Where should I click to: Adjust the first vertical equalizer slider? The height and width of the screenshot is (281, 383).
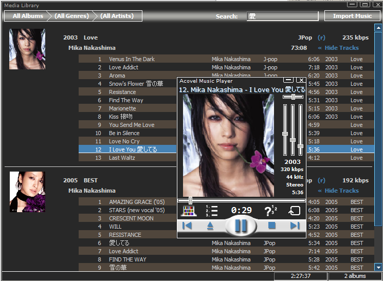point(285,130)
